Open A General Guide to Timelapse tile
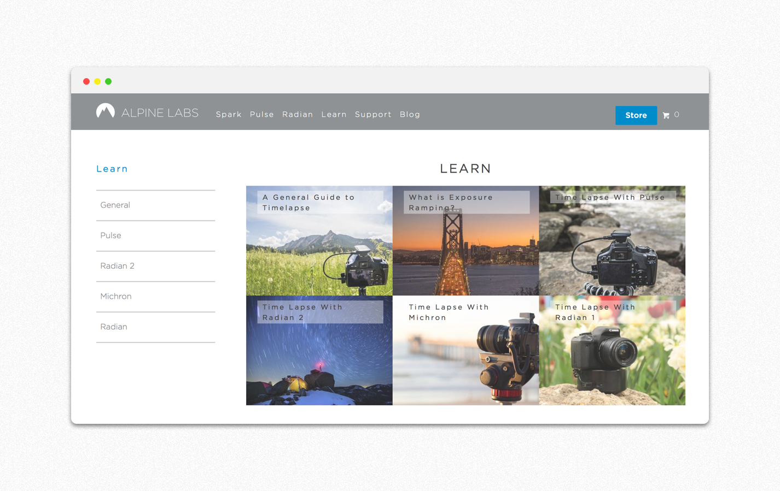This screenshot has width=780, height=491. click(319, 241)
